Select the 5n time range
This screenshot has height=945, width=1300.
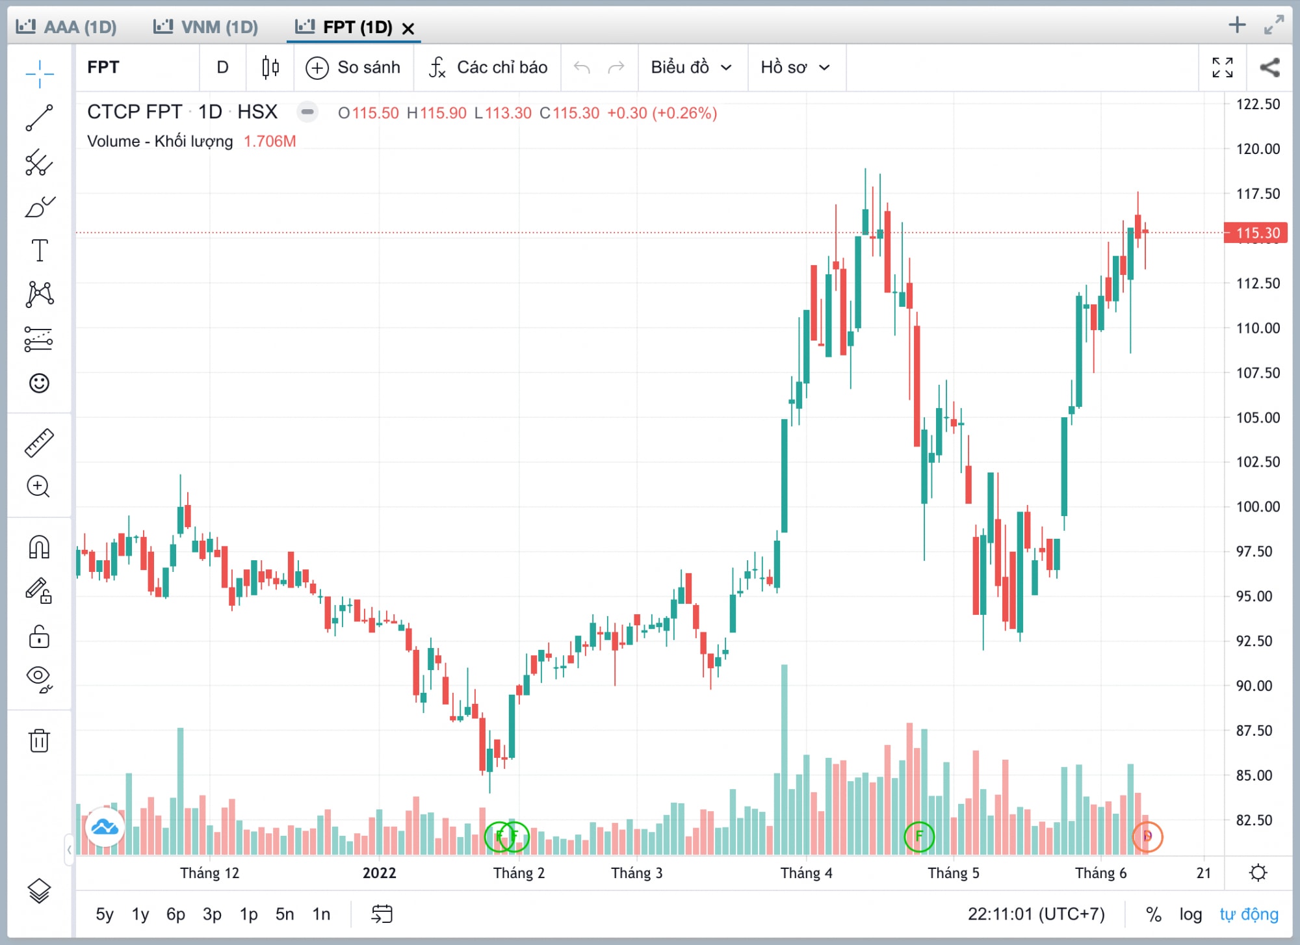[285, 914]
